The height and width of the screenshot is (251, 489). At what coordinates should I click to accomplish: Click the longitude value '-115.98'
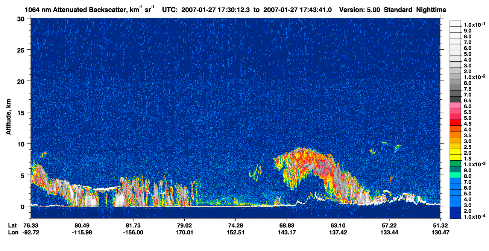coord(82,232)
